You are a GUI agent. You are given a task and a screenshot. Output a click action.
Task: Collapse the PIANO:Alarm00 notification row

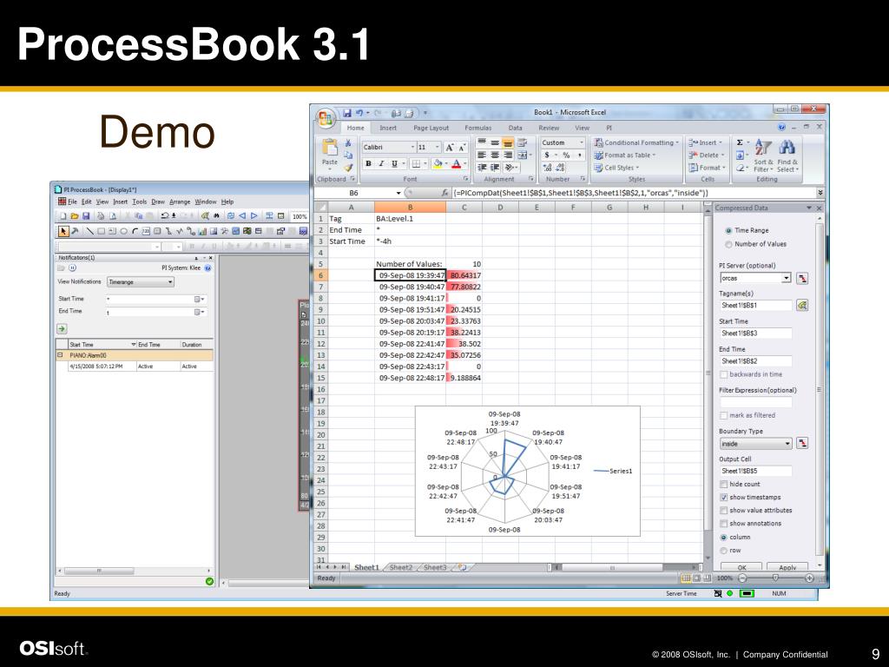point(60,355)
